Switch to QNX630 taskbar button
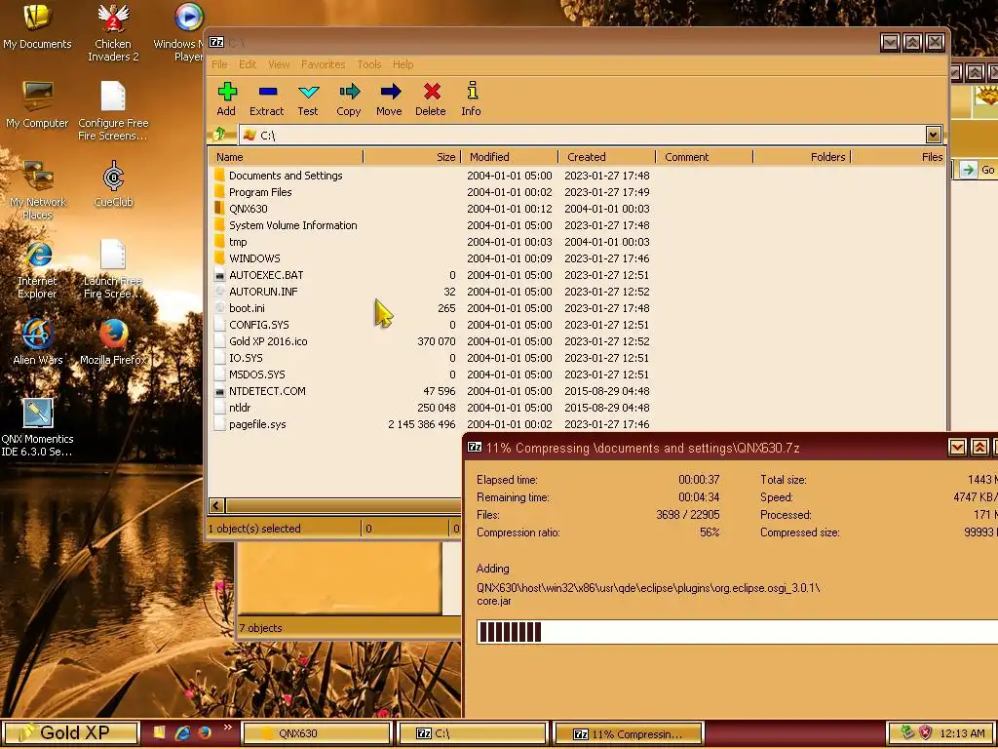Screen dimensions: 998x749 317,733
